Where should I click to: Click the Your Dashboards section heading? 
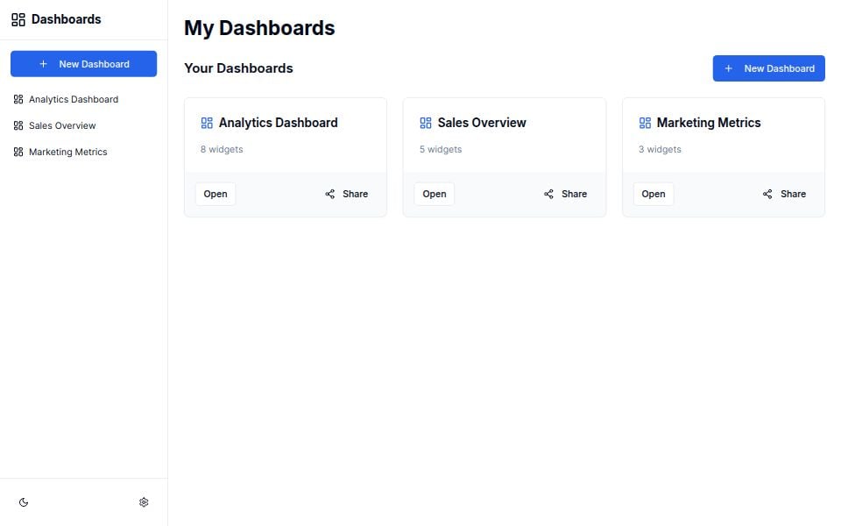(238, 68)
